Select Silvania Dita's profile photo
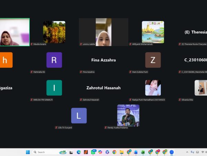 [x=201, y=88]
